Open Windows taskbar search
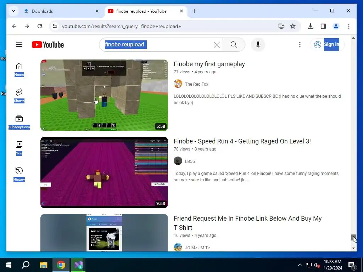 pos(26,265)
